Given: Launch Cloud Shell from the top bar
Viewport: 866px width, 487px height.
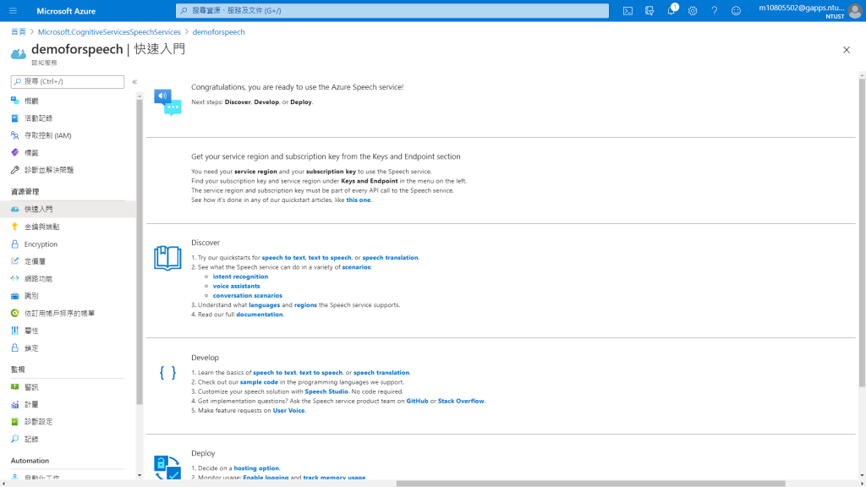Looking at the screenshot, I should [x=628, y=10].
